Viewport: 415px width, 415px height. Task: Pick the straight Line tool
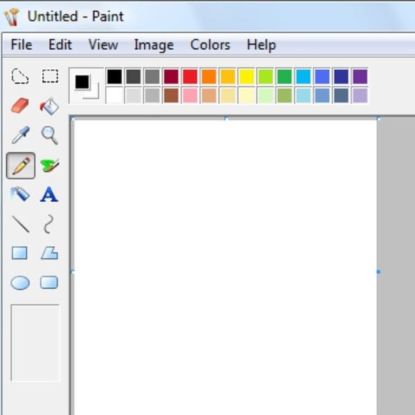click(x=21, y=224)
